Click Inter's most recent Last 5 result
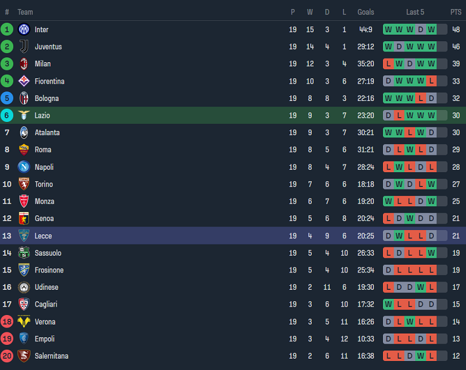This screenshot has width=466, height=370. 431,29
